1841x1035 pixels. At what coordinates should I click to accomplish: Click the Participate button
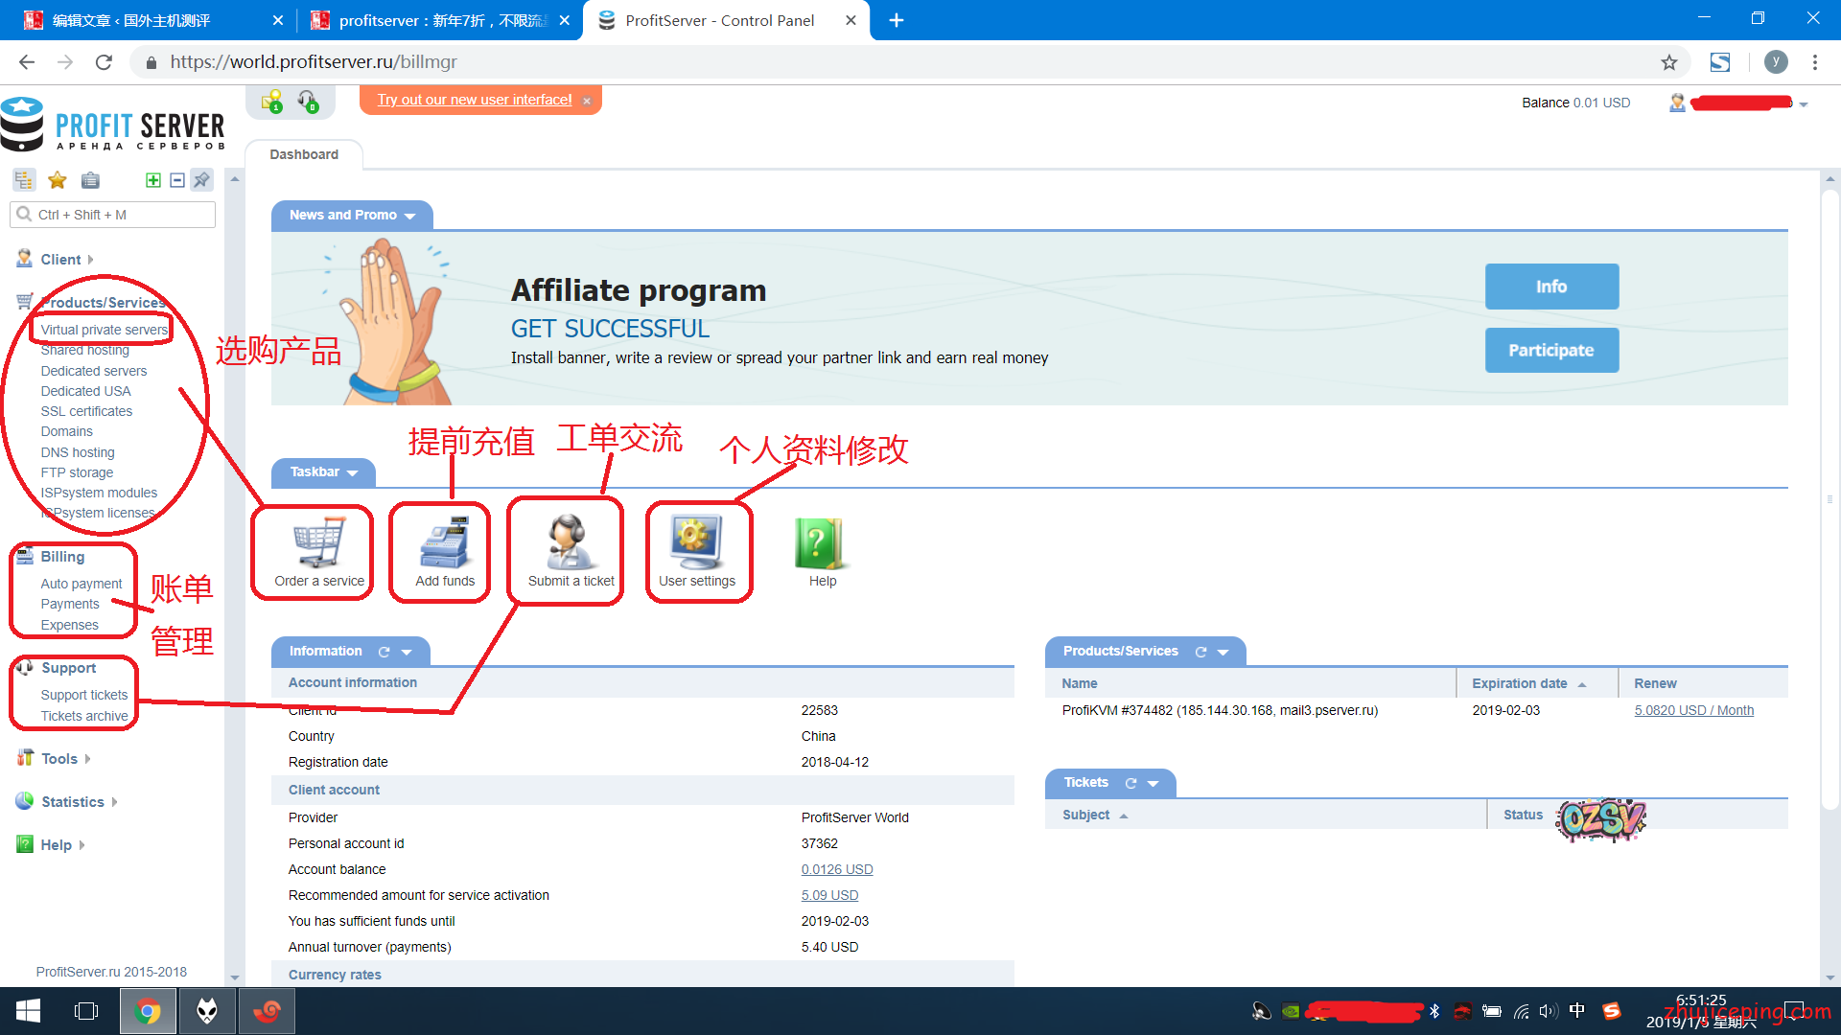(1551, 351)
